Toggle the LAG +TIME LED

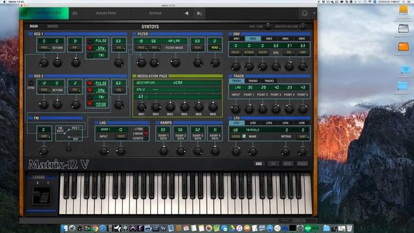pyautogui.click(x=146, y=129)
